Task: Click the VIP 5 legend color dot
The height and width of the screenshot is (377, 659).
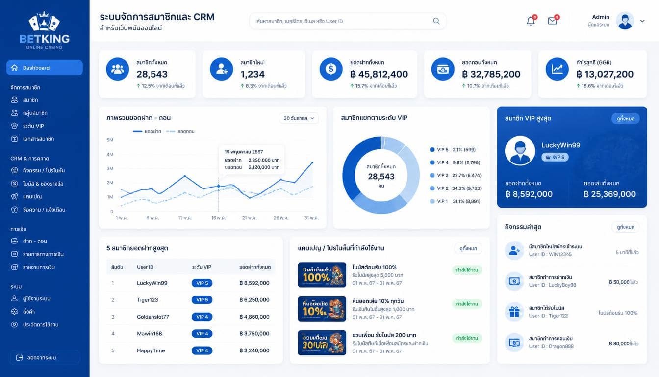Action: (x=432, y=150)
